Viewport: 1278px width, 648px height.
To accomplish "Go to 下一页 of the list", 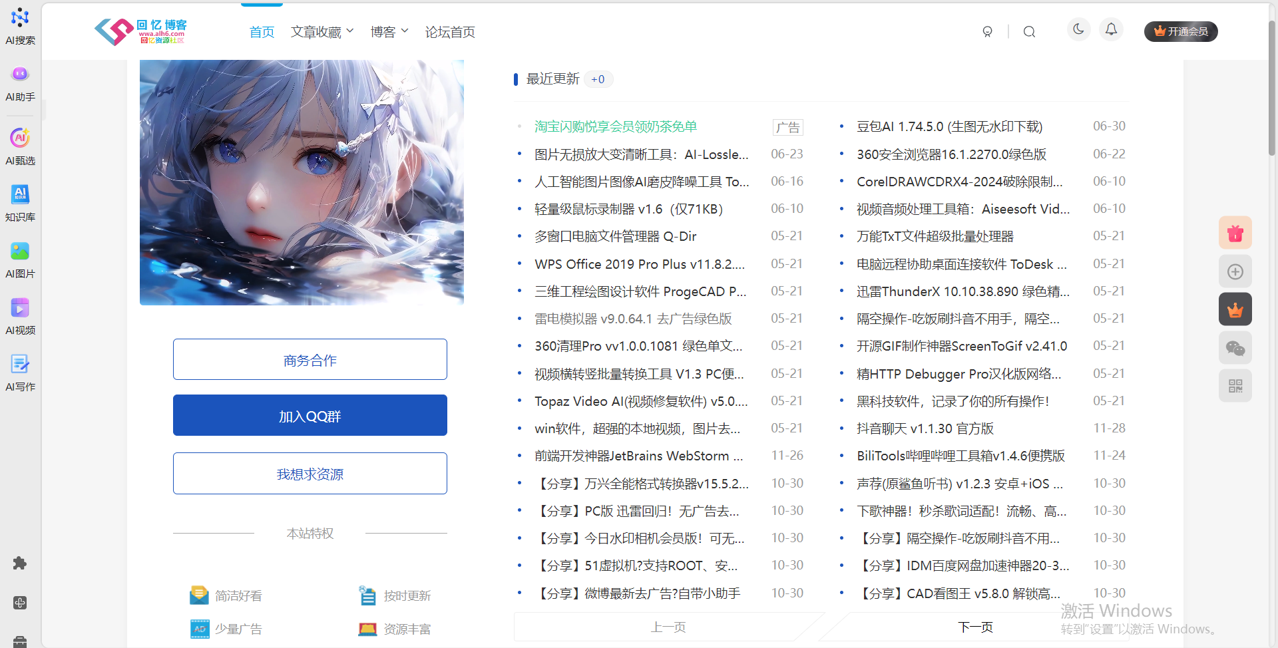I will click(x=975, y=627).
